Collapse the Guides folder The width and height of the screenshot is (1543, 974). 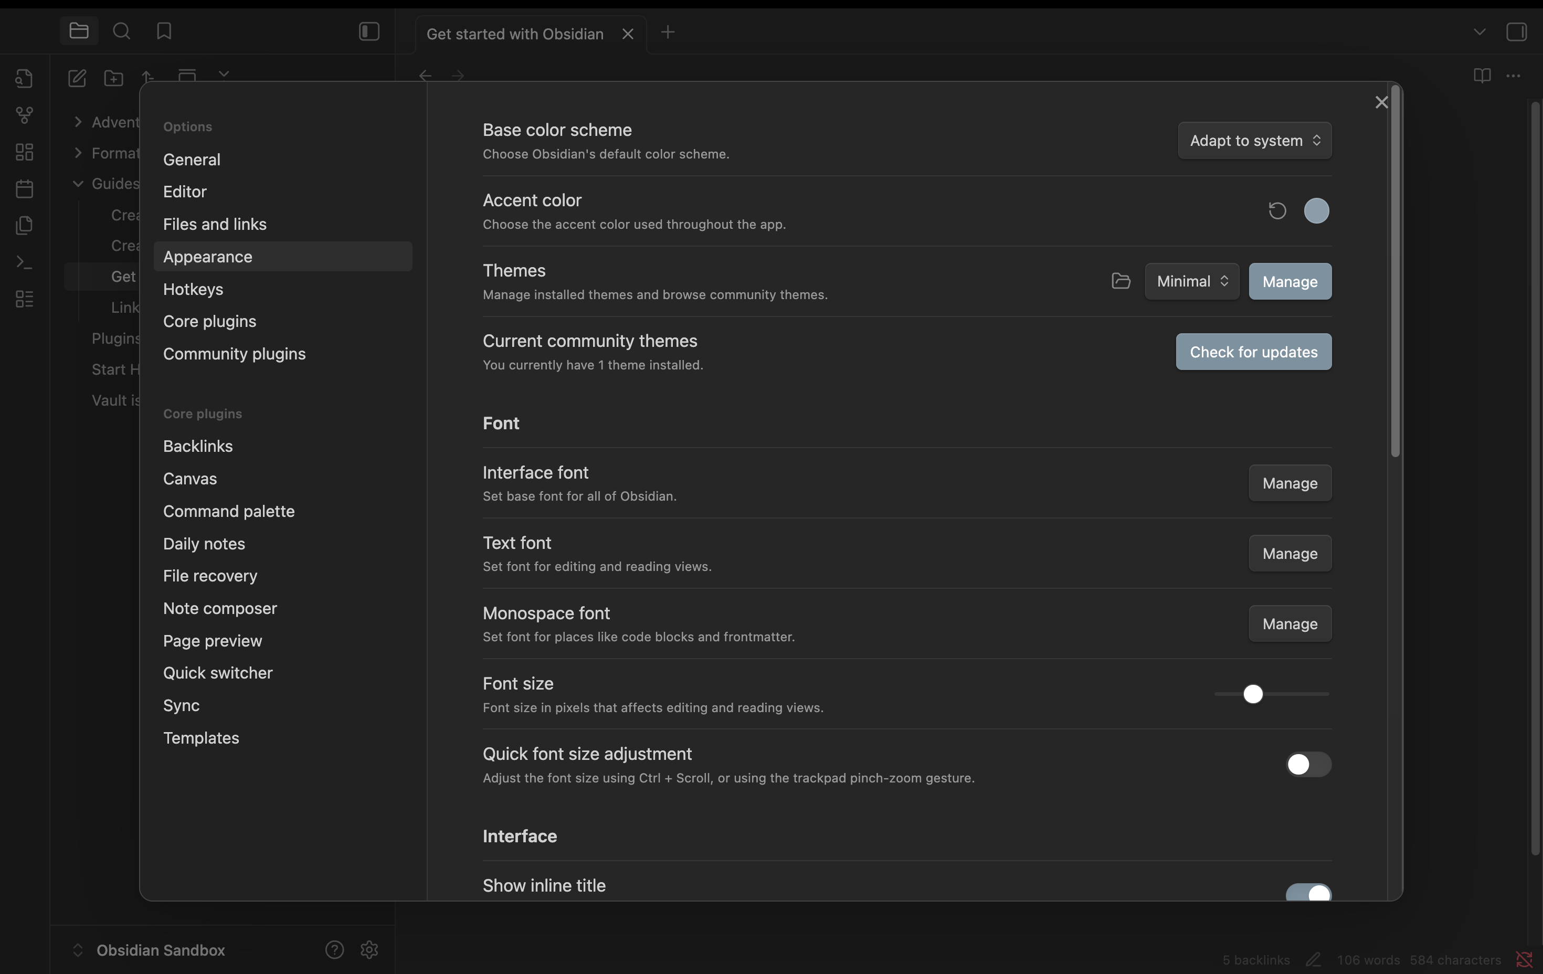click(78, 184)
